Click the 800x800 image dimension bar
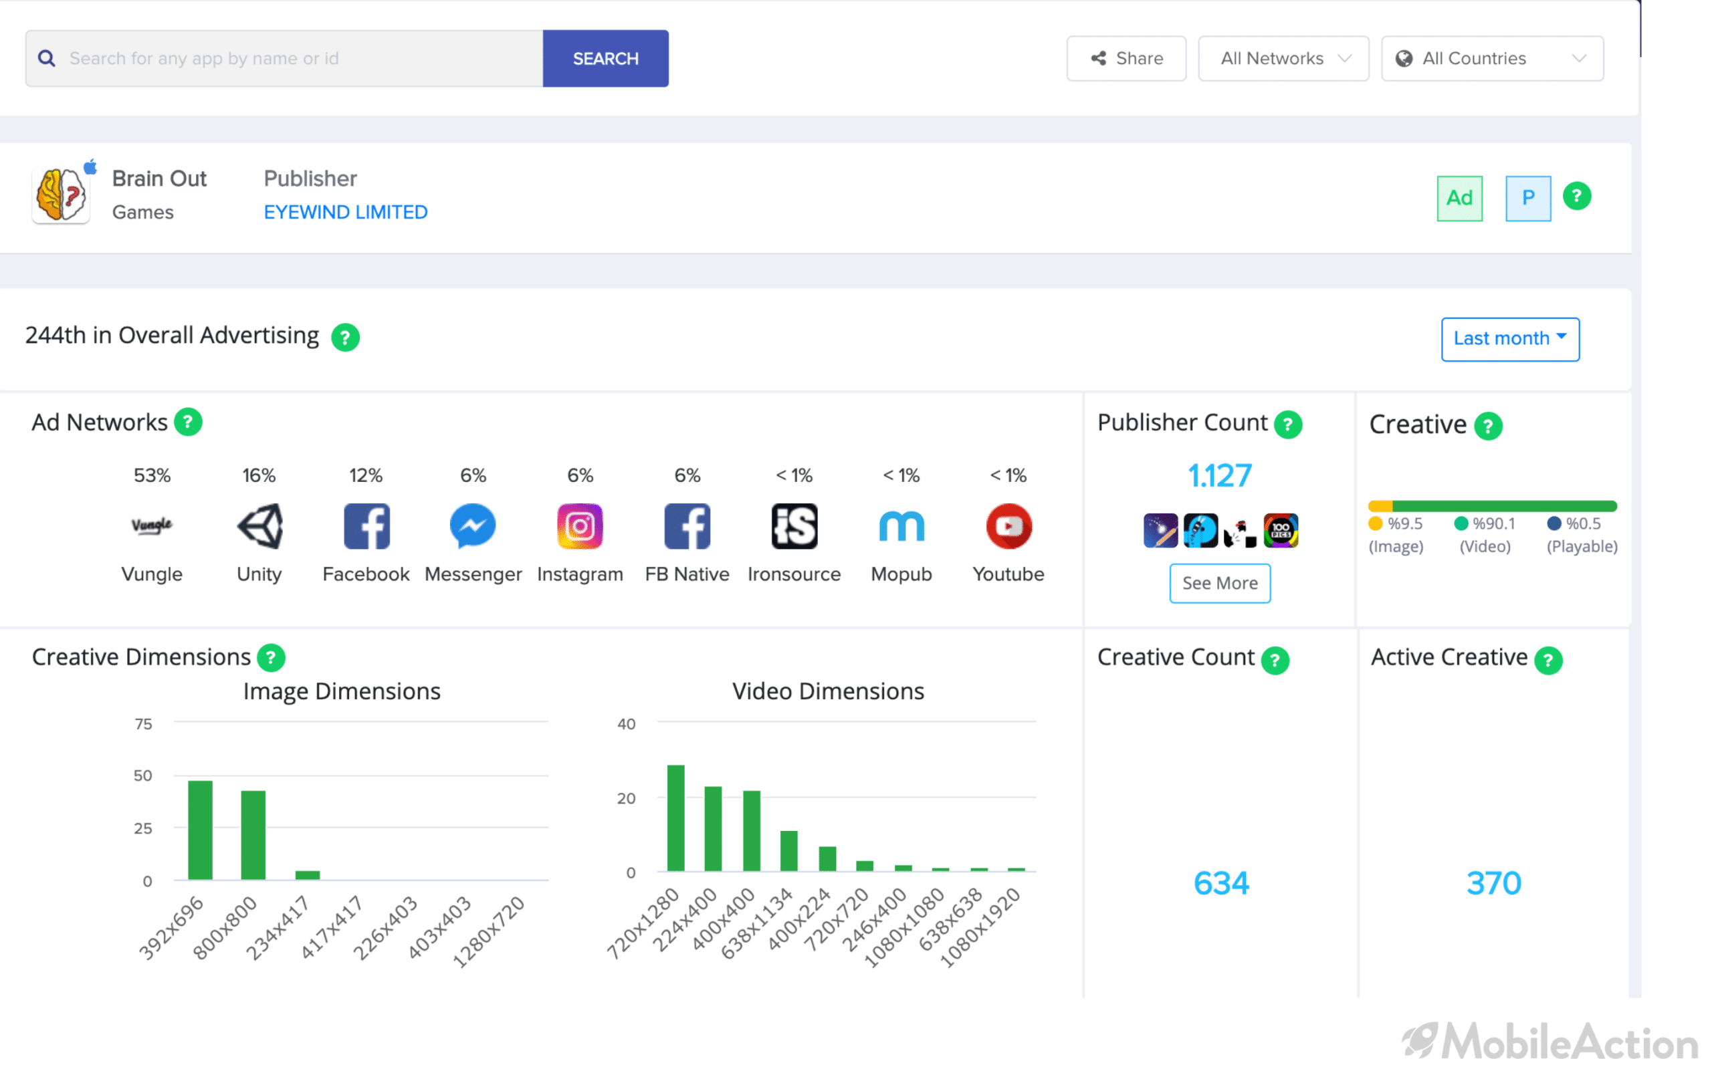The image size is (1712, 1085). click(254, 836)
